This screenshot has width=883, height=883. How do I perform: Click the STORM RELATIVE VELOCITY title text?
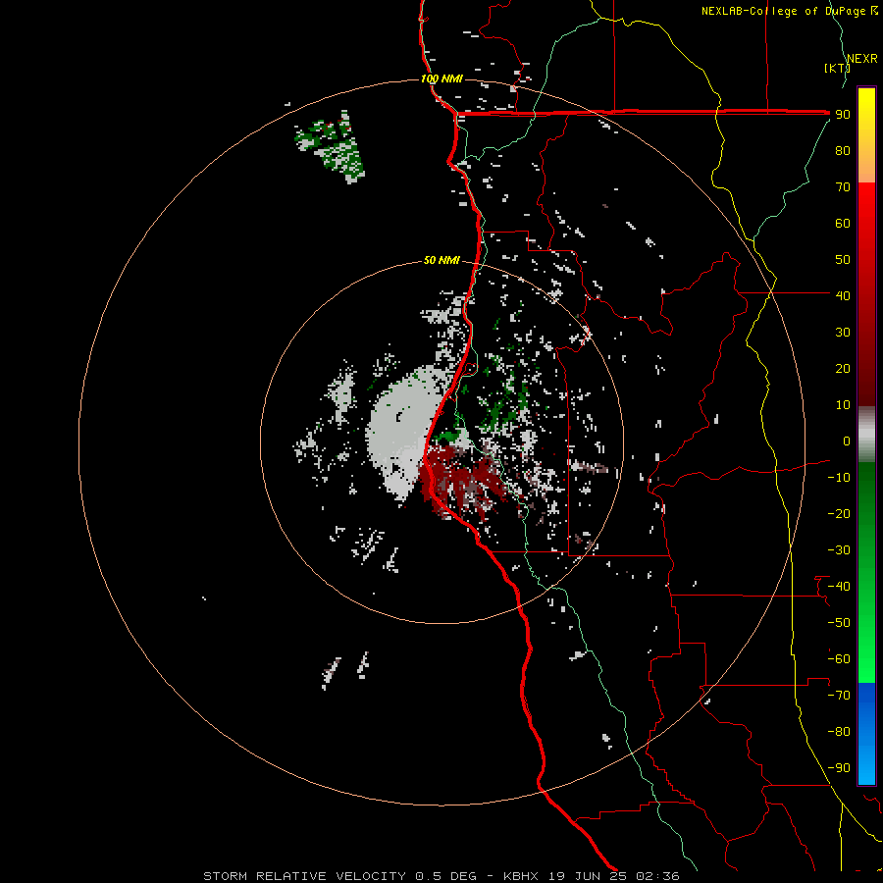pos(304,876)
